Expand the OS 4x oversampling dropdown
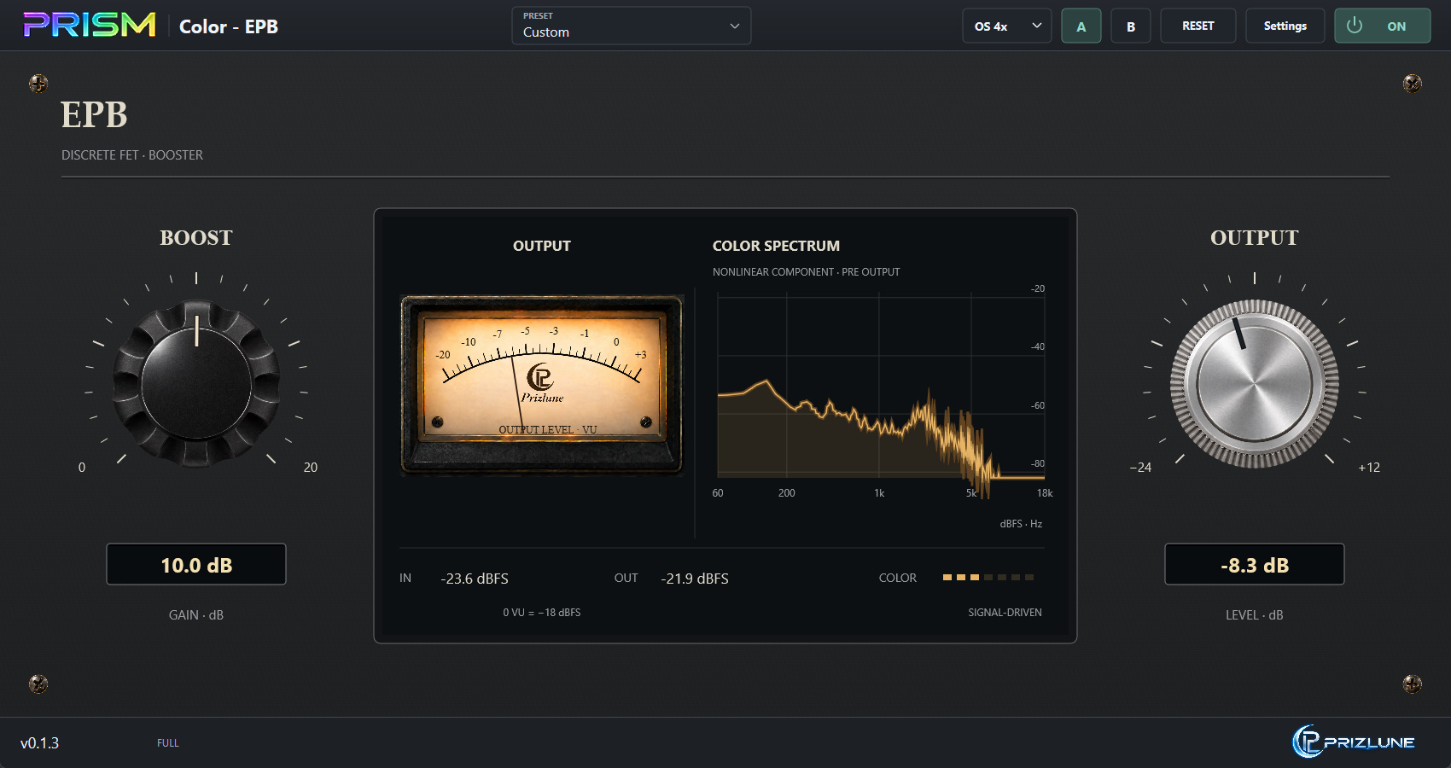The image size is (1451, 768). point(1006,26)
